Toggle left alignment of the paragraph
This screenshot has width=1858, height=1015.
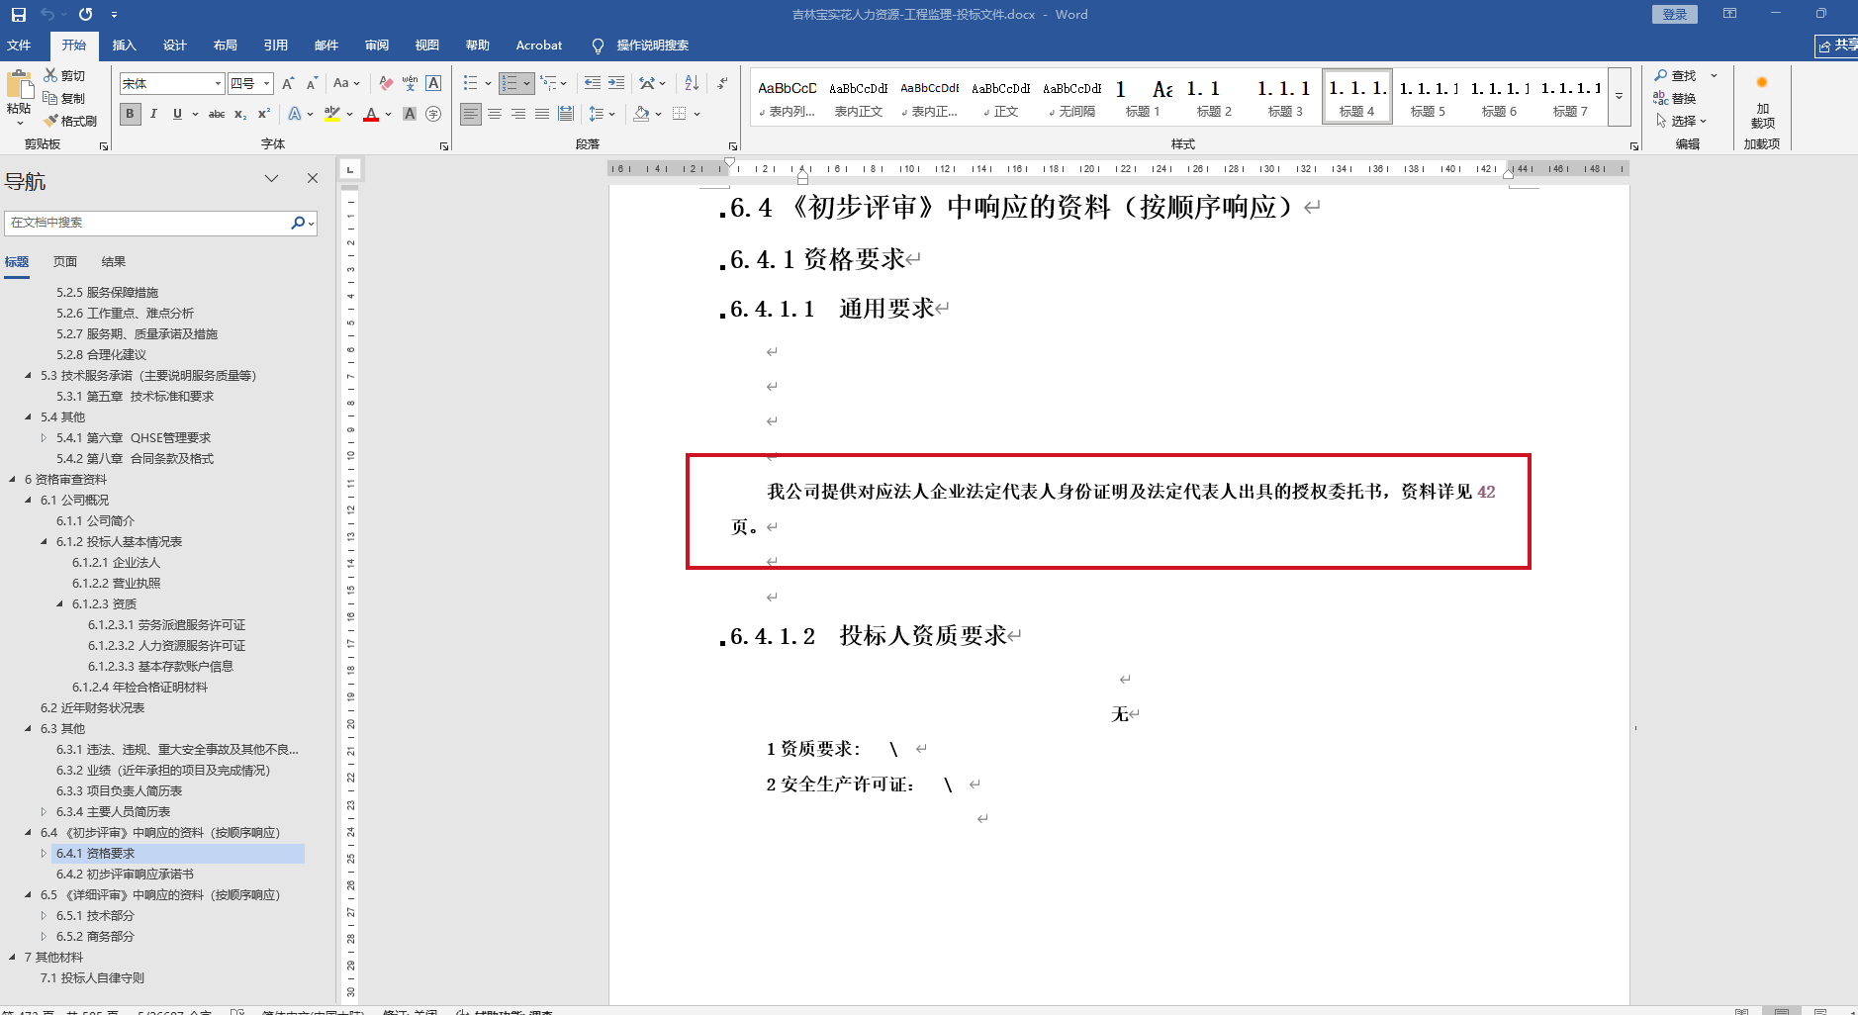[x=471, y=115]
